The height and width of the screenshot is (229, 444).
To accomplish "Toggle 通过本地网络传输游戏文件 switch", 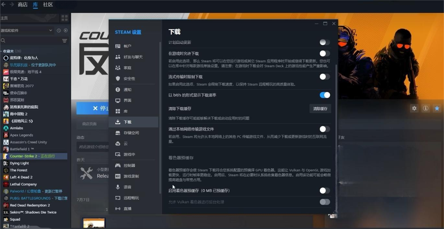I will pos(324,129).
